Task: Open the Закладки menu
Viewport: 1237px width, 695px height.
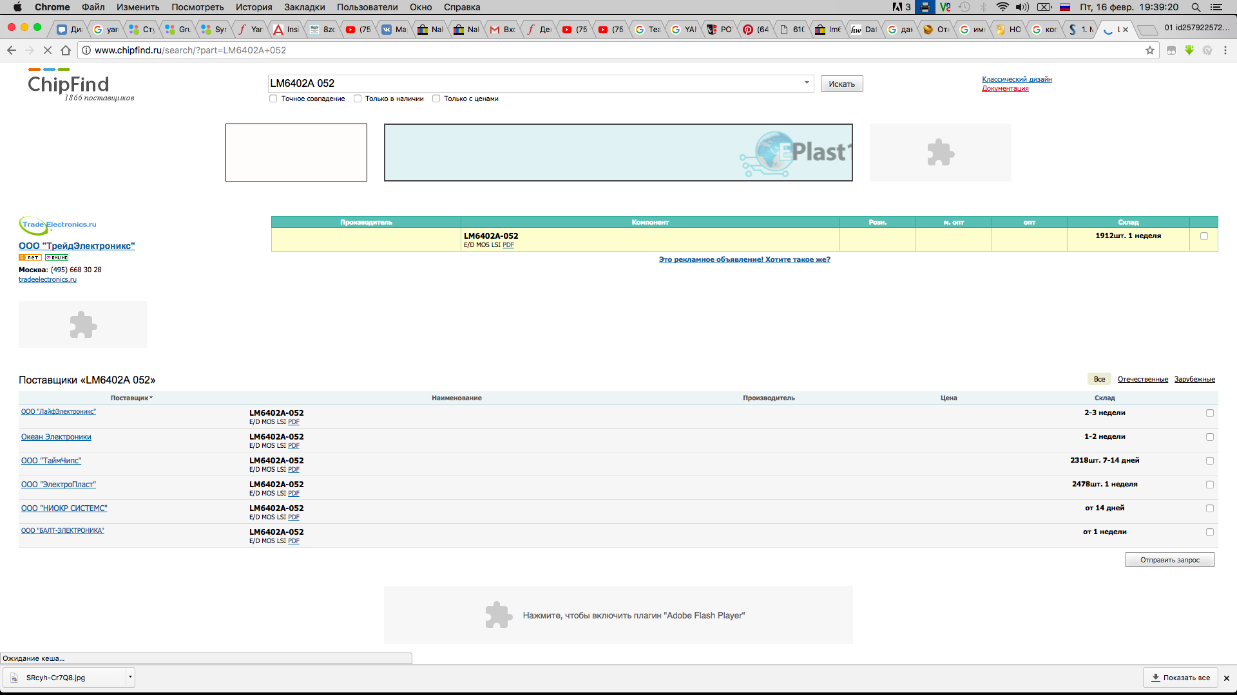Action: click(x=304, y=7)
